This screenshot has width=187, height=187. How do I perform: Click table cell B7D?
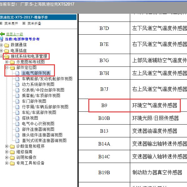tap(104, 28)
